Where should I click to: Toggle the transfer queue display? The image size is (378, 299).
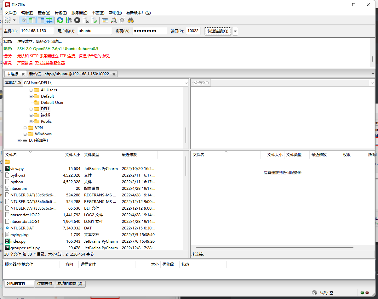(x=49, y=20)
